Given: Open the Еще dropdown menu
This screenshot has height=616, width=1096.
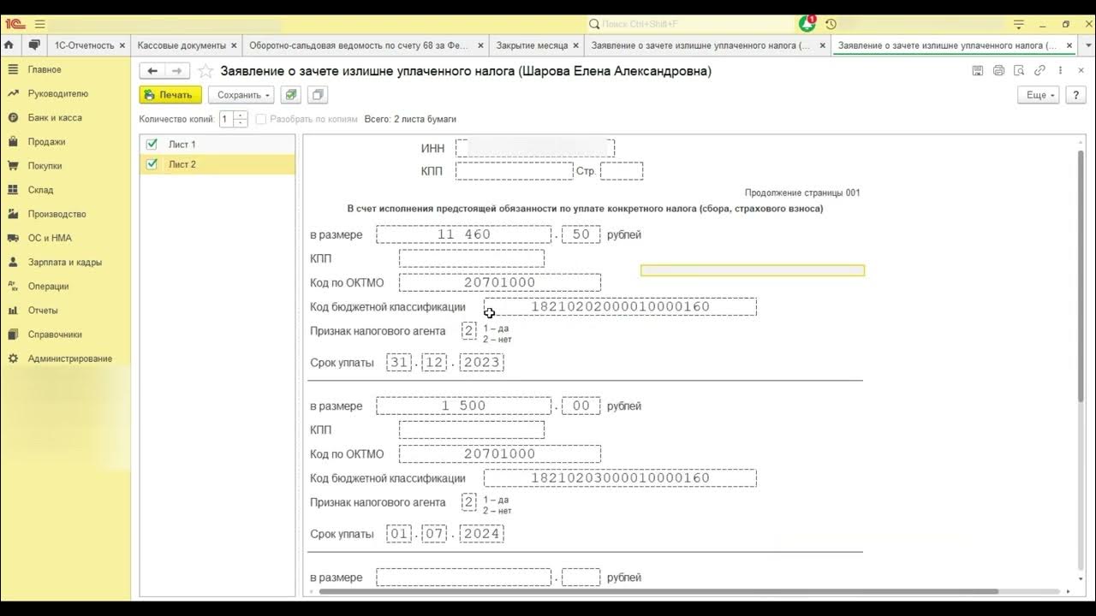Looking at the screenshot, I should (1040, 95).
